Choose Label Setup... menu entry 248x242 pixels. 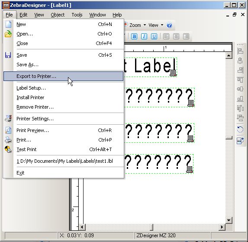point(63,88)
